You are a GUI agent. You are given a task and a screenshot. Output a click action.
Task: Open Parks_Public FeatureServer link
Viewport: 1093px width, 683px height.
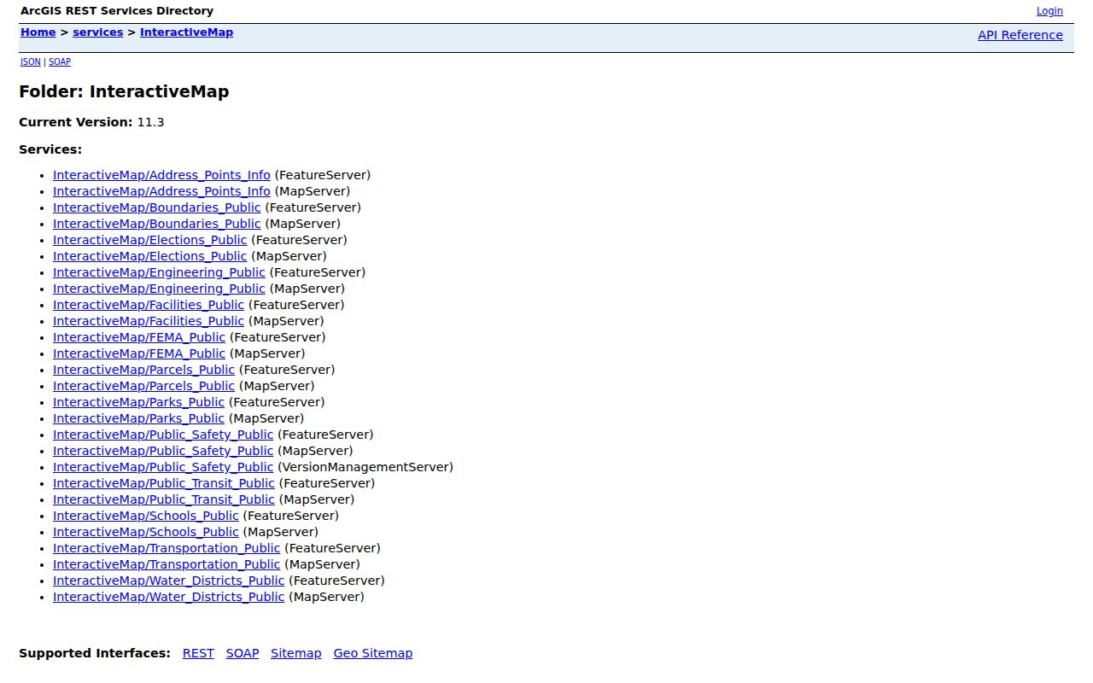[138, 402]
